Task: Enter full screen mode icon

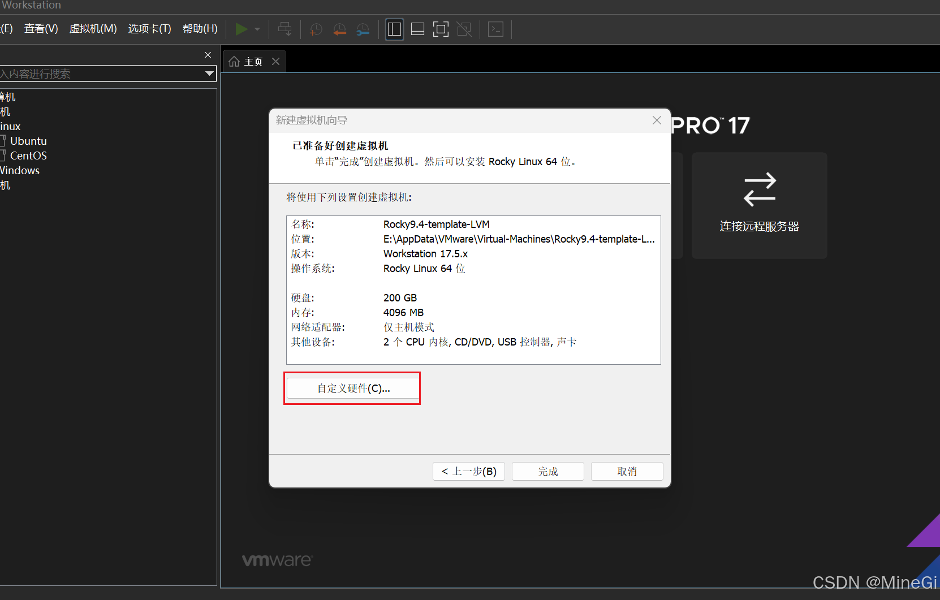Action: coord(441,29)
